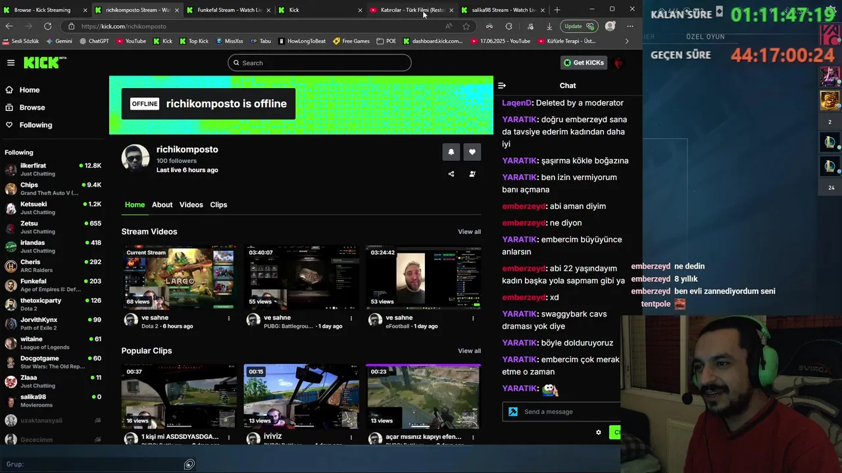Screen dimensions: 842x473
Task: Open the 03:24:42 eFootball video thumbnail
Action: tap(424, 277)
